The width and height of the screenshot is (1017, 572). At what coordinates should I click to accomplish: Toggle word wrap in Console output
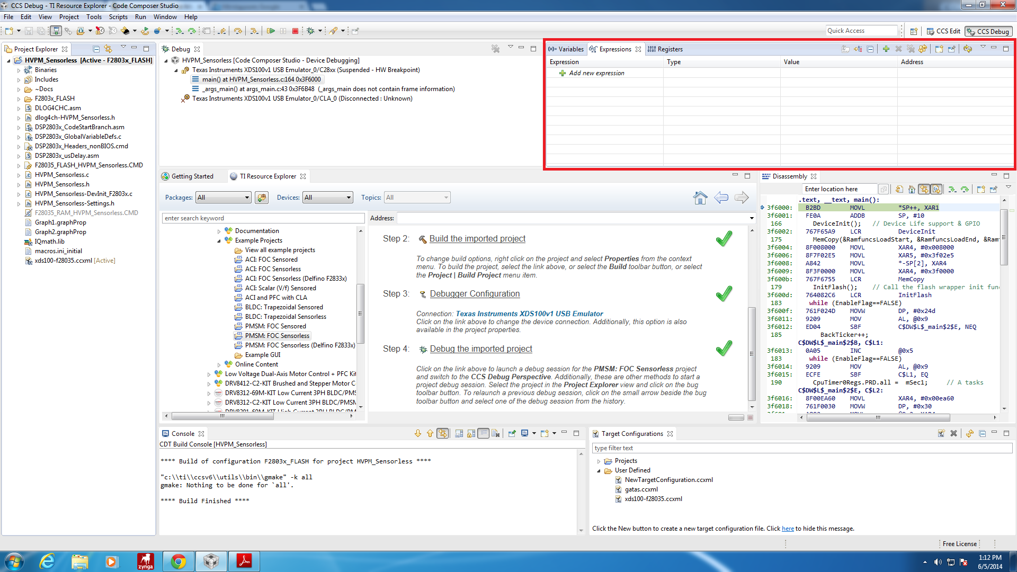point(484,434)
